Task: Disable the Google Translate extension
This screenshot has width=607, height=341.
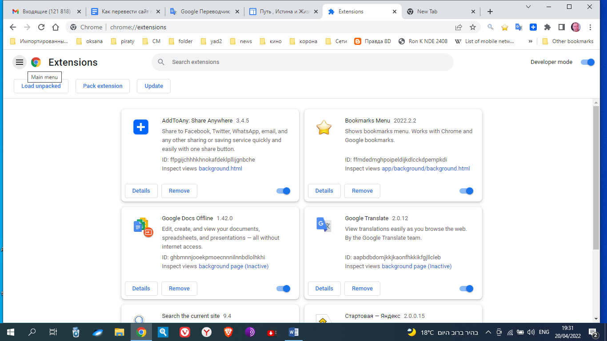Action: [x=467, y=289]
